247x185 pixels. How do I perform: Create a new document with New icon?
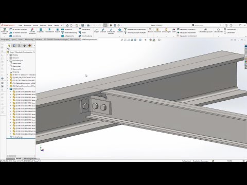tap(72, 25)
